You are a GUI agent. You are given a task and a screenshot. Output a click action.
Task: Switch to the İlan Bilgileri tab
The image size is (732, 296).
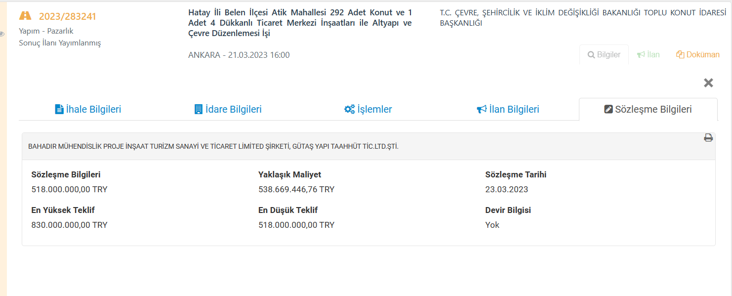[x=508, y=109]
